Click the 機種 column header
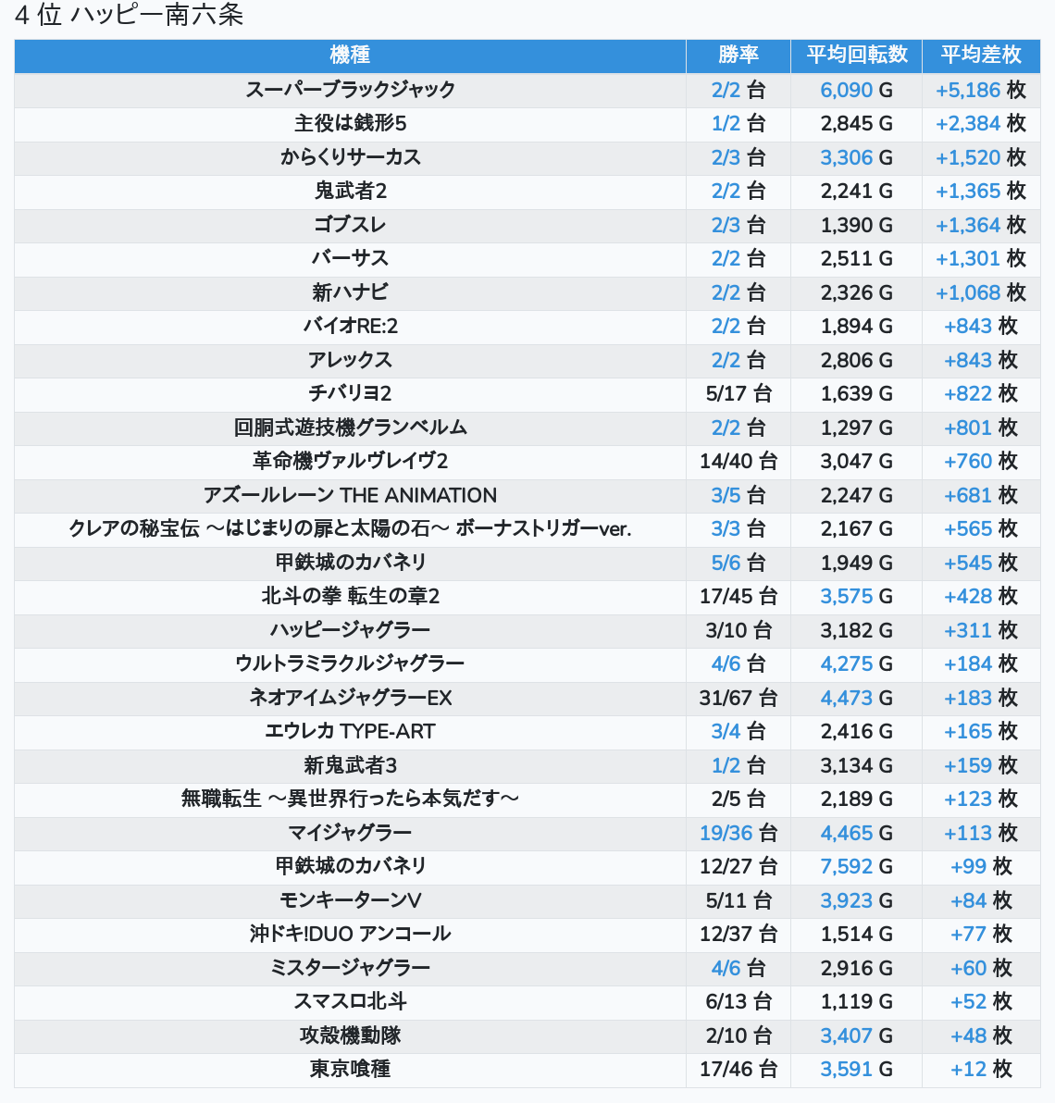 350,56
